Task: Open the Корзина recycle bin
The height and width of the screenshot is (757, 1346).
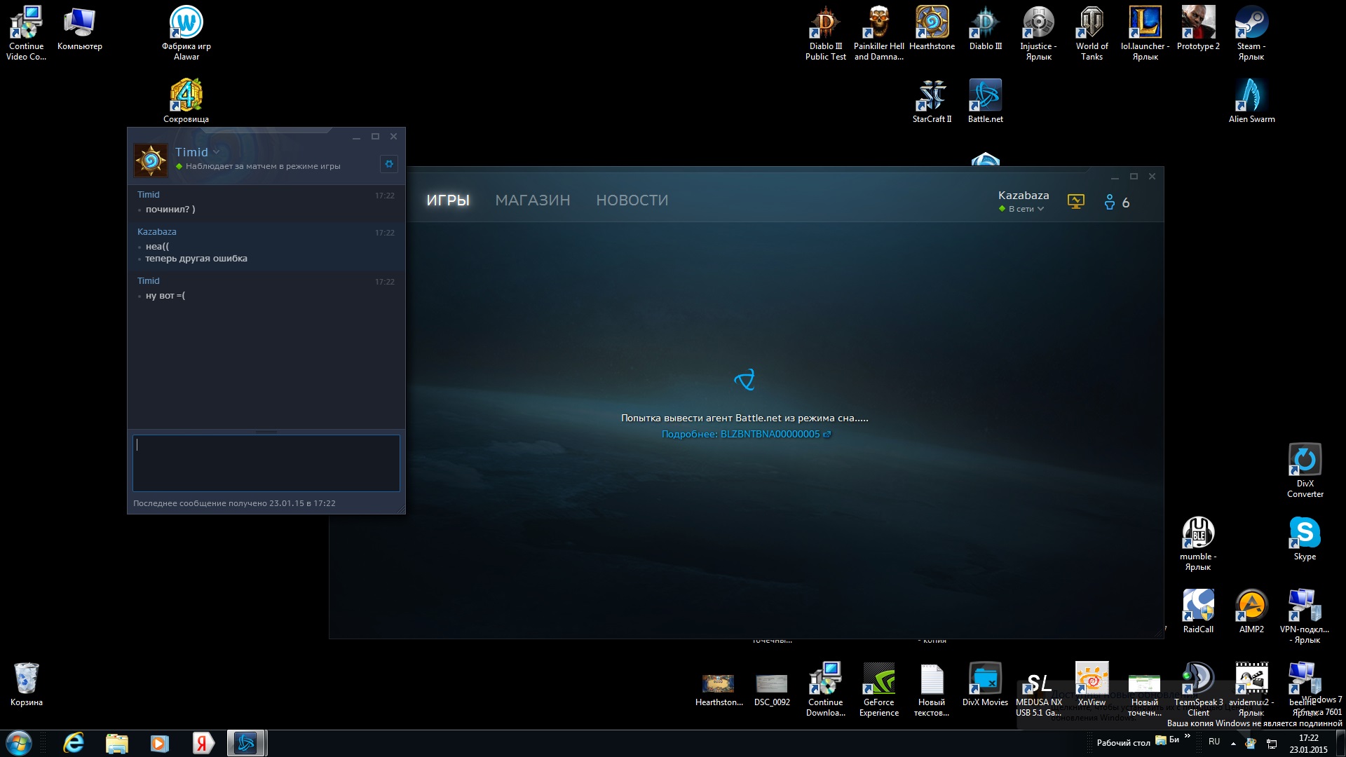Action: pos(27,684)
